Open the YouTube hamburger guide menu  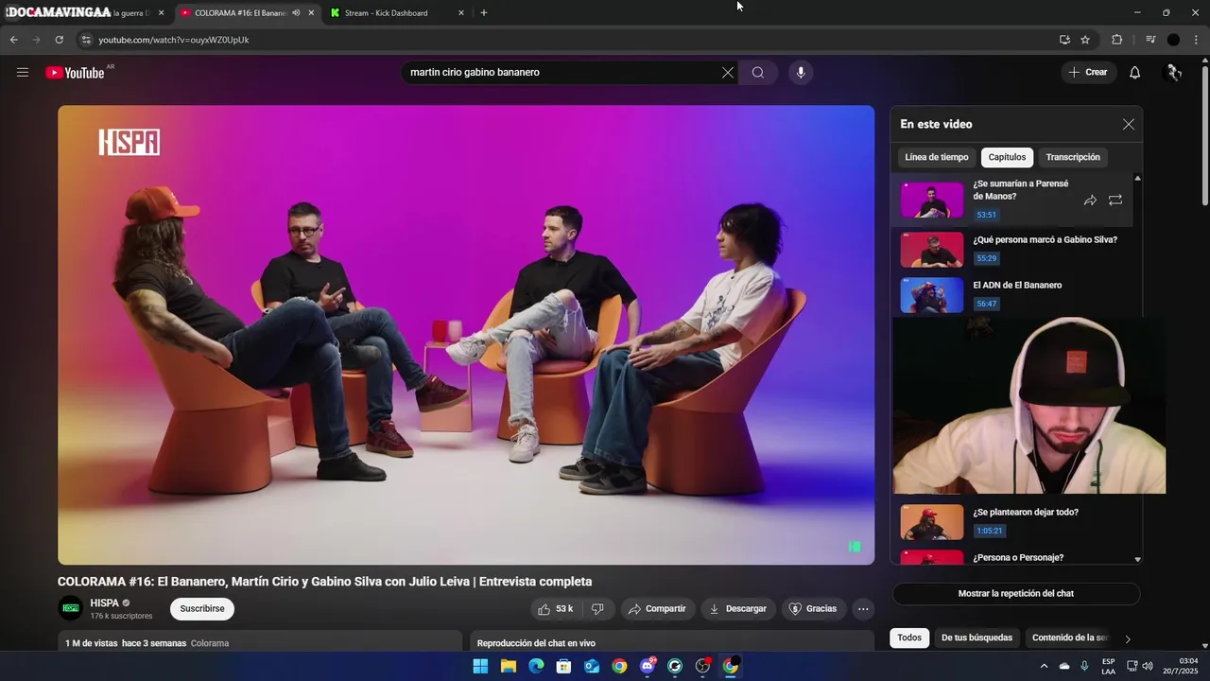click(x=23, y=73)
